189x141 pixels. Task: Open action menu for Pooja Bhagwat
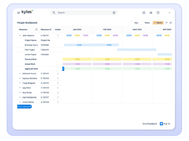(58, 83)
